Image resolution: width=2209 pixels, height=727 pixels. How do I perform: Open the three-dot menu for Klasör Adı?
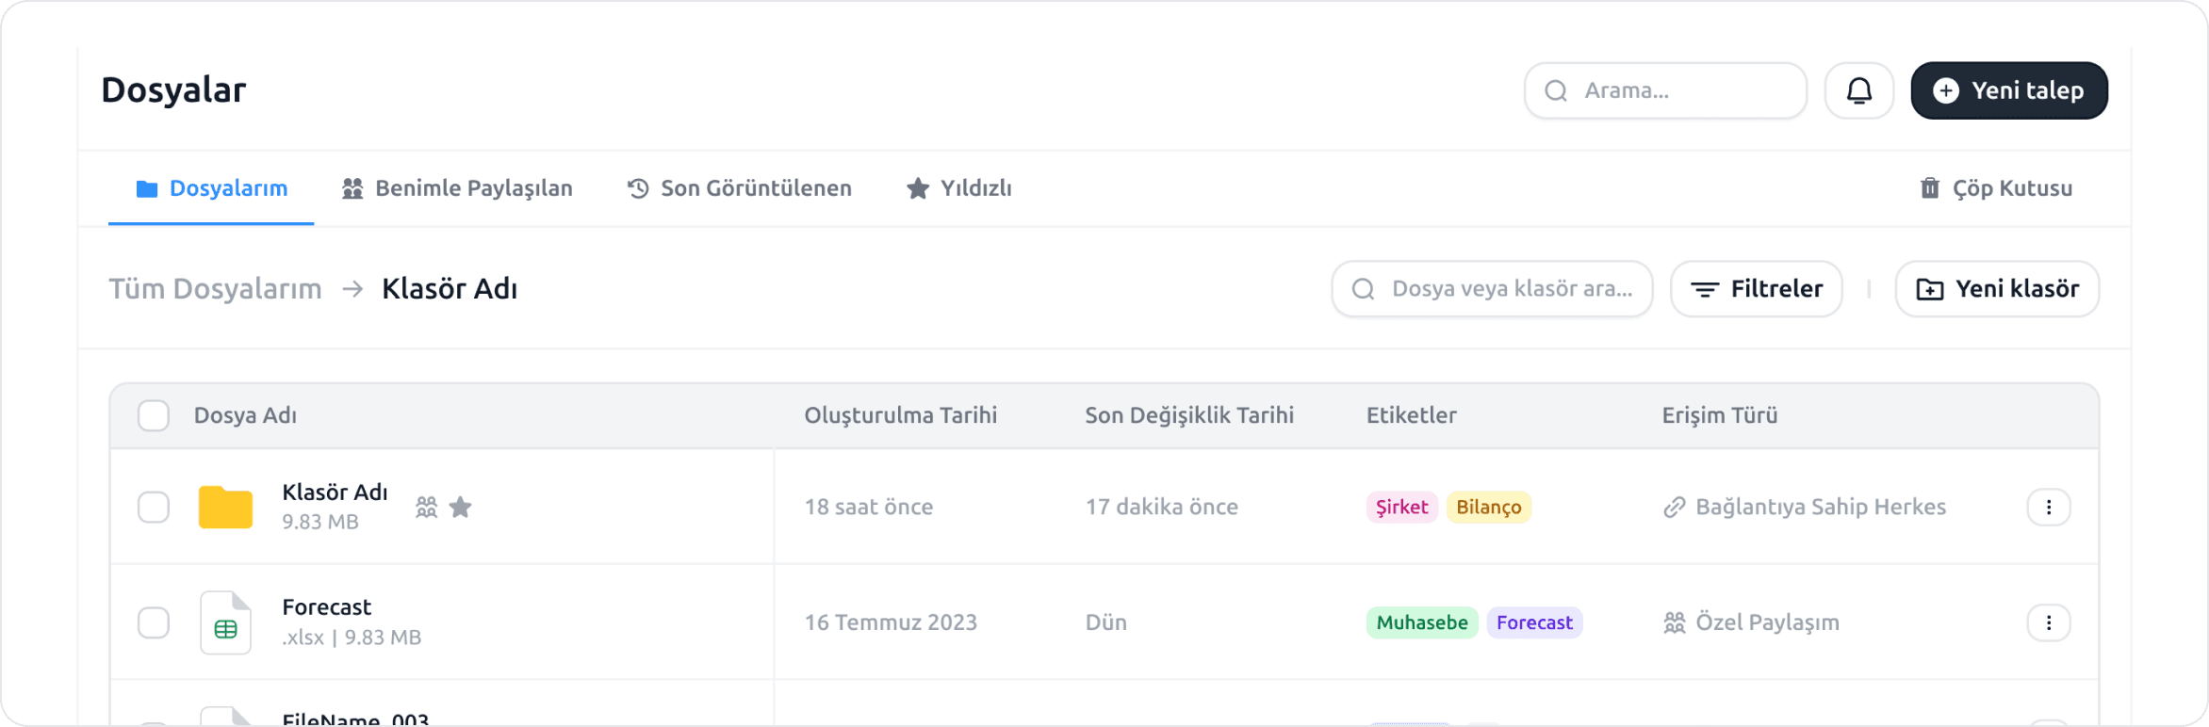tap(2048, 508)
